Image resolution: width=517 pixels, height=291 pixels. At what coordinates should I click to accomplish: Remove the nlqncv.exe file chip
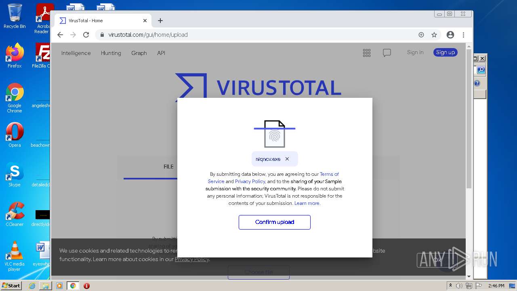tap(287, 159)
